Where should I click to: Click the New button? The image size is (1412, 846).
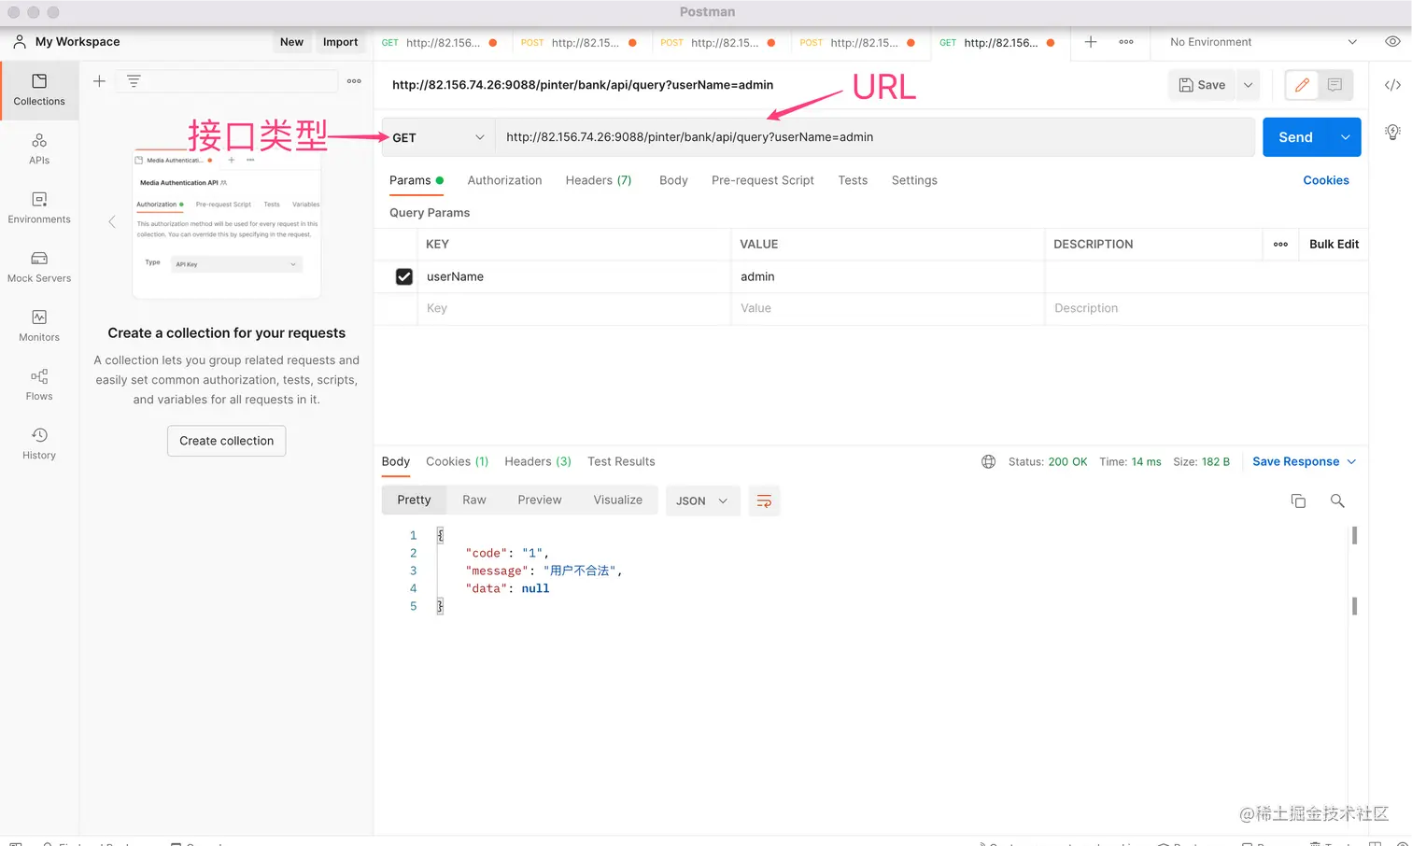pyautogui.click(x=291, y=42)
